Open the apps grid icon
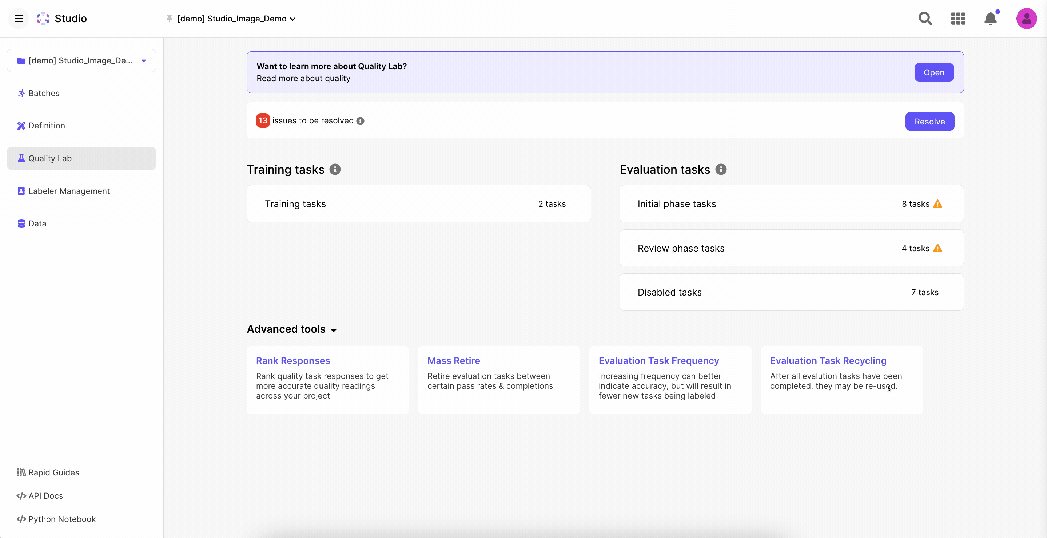This screenshot has width=1047, height=538. point(958,19)
